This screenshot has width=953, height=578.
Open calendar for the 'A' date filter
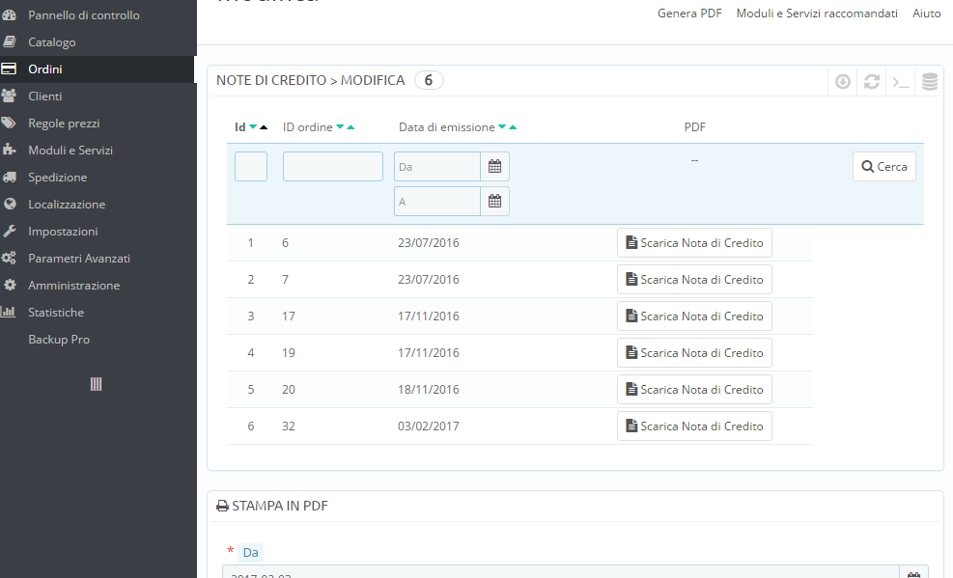tap(494, 202)
